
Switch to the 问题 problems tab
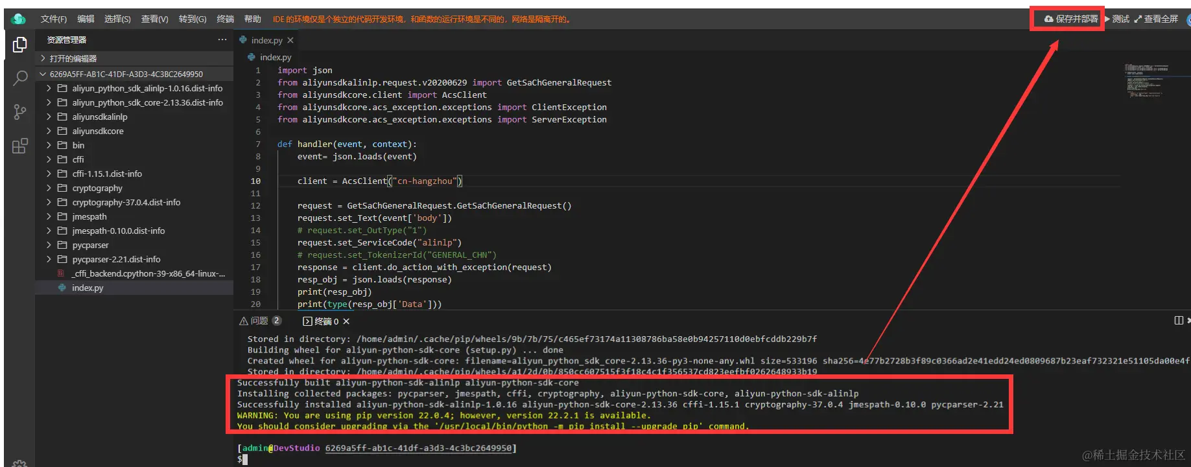(259, 321)
